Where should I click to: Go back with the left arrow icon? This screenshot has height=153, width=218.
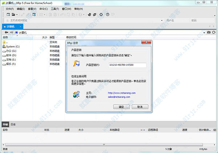(x=7, y=32)
